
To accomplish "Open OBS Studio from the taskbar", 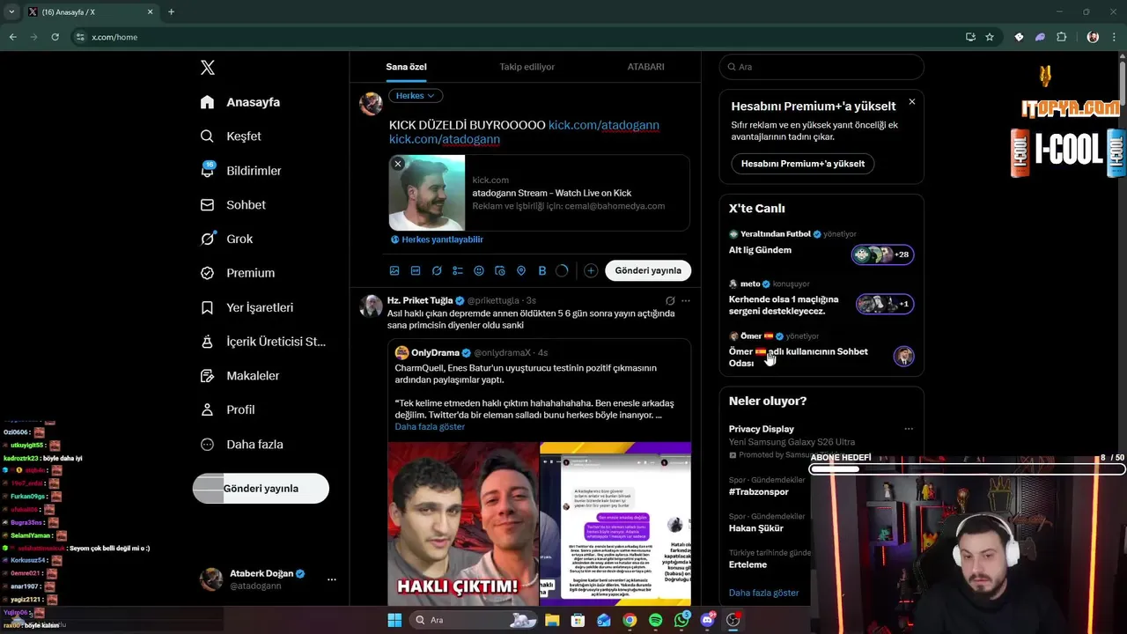I will pyautogui.click(x=733, y=620).
